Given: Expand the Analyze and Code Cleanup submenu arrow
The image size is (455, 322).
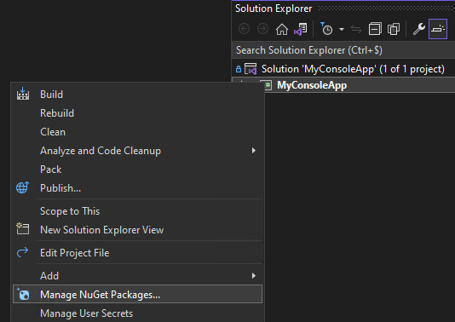Looking at the screenshot, I should pos(254,151).
